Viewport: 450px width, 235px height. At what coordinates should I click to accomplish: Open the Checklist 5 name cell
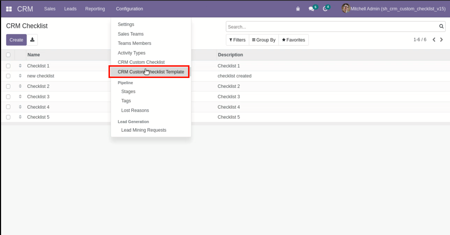tap(38, 117)
